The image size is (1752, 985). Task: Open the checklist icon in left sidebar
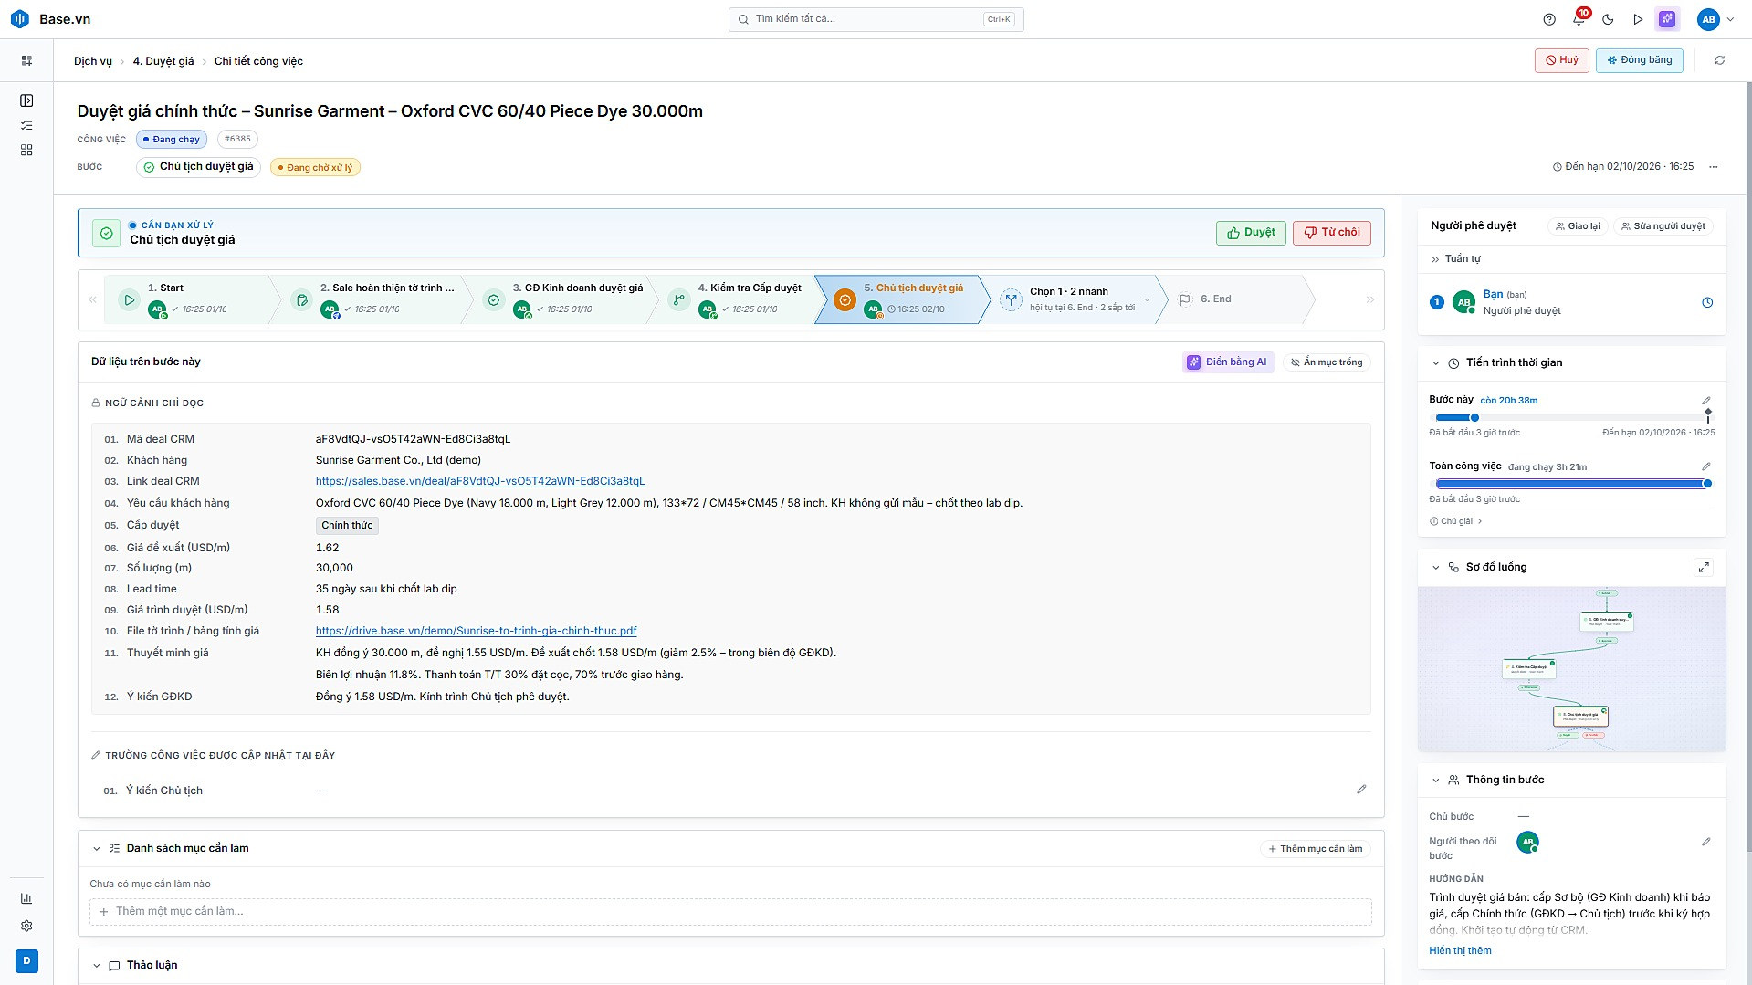click(x=26, y=125)
